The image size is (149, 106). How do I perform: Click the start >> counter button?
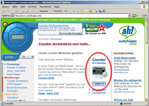[99, 83]
